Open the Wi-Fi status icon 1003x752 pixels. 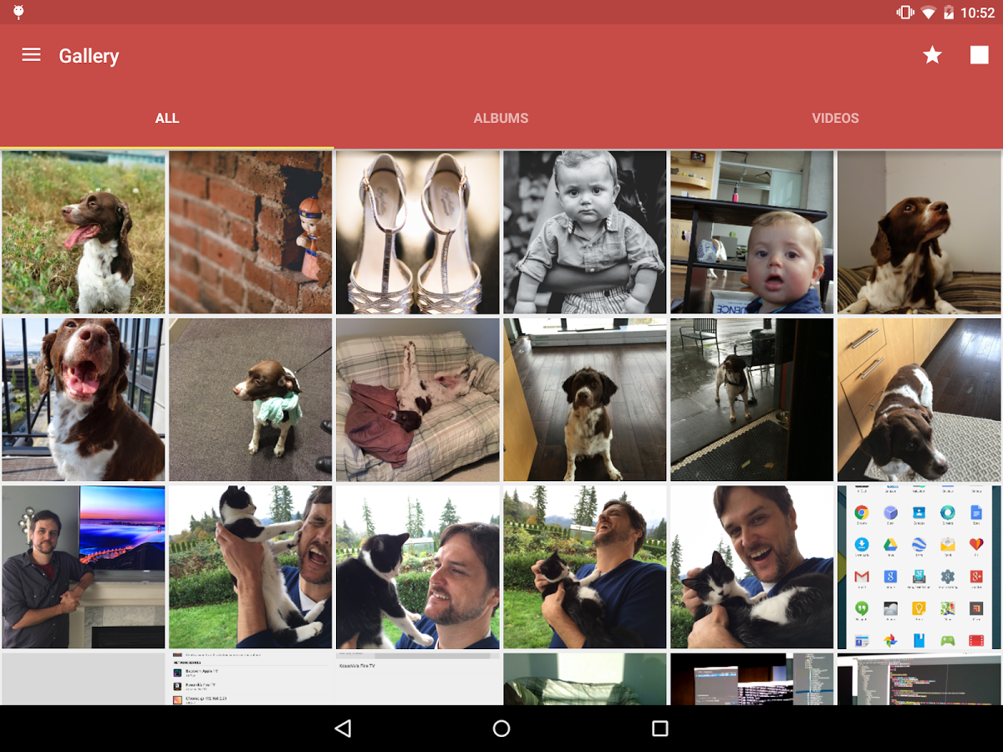point(928,13)
